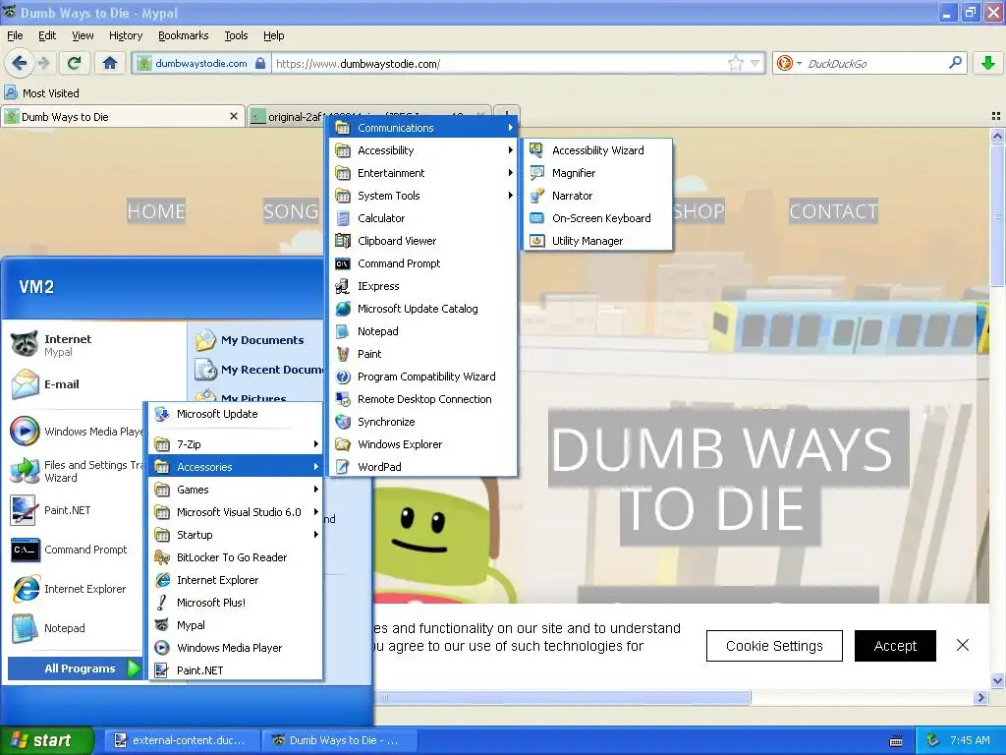The image size is (1006, 755).
Task: Open the Most Visited bookmarks button
Action: click(42, 93)
